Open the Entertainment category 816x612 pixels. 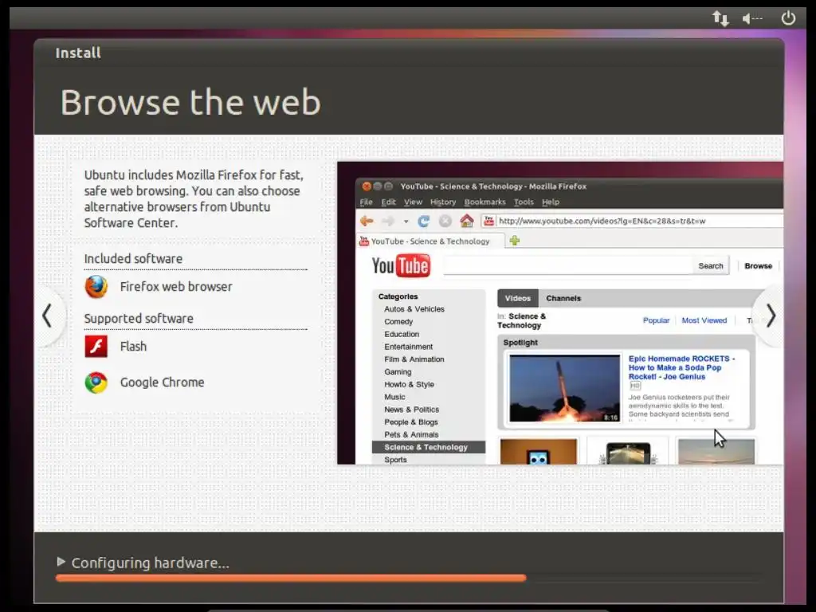[409, 347]
